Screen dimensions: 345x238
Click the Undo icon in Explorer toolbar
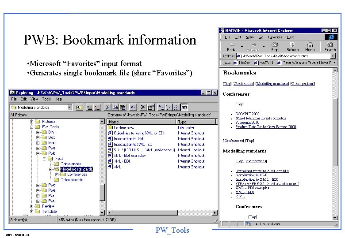pos(133,107)
